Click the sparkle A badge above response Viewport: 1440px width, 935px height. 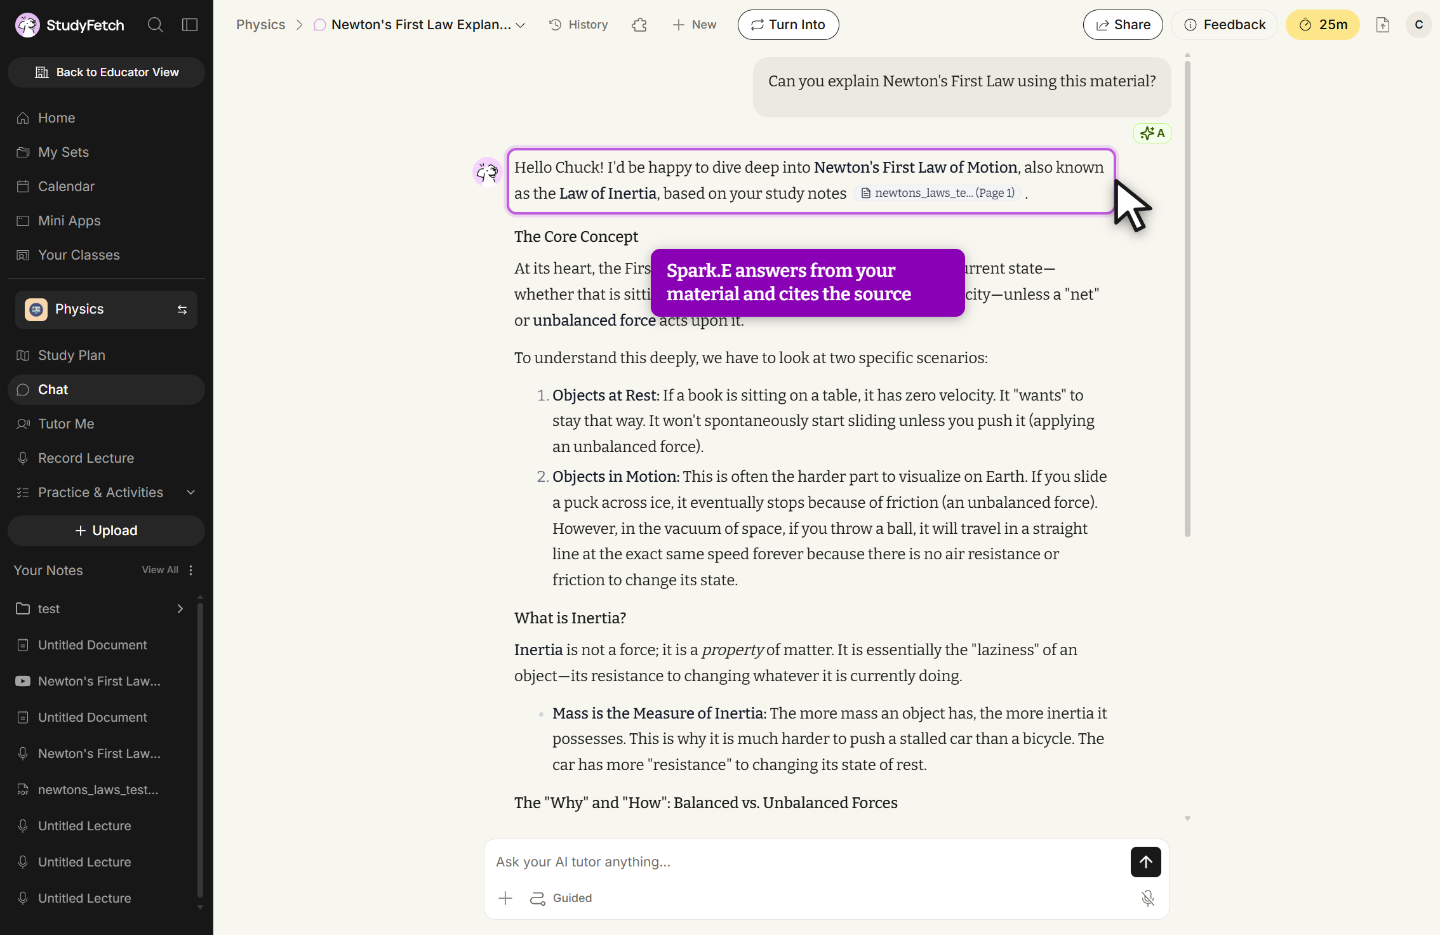(1152, 133)
